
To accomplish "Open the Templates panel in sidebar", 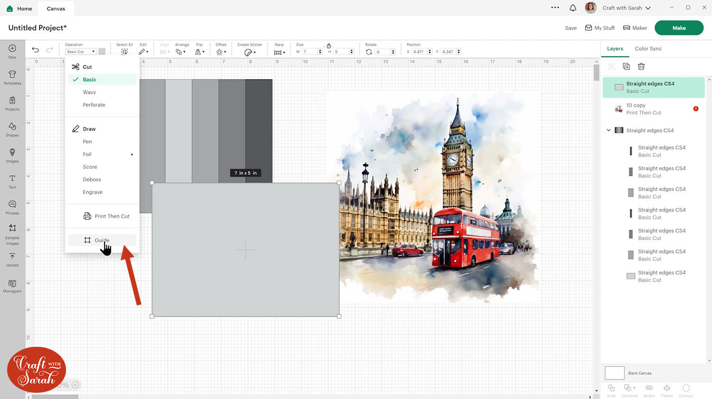I will point(12,77).
